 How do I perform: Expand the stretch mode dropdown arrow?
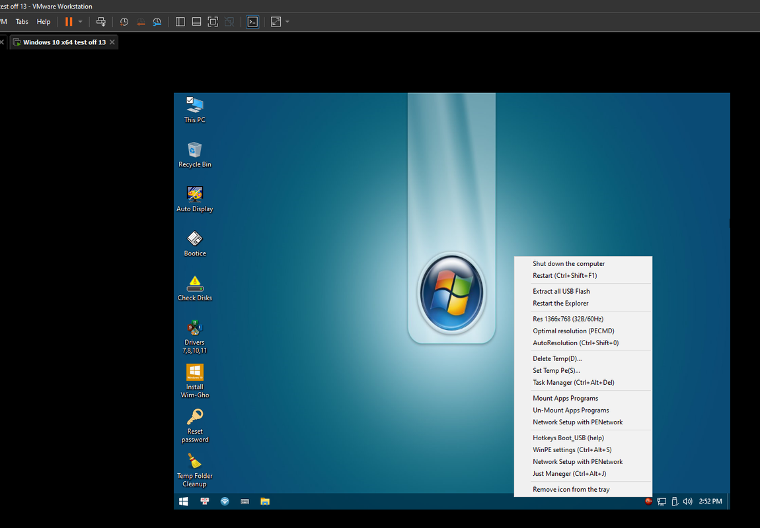[x=287, y=22]
